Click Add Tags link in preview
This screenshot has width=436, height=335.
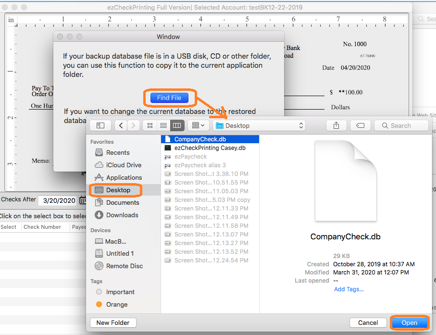[349, 289]
